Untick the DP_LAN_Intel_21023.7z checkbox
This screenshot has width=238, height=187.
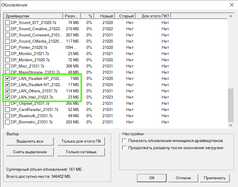7,97
